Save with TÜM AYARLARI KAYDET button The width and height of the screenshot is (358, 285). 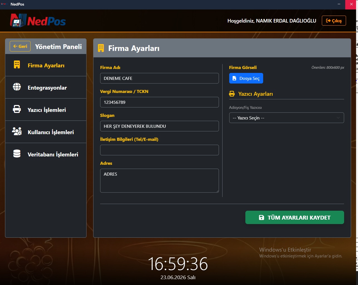coord(295,217)
